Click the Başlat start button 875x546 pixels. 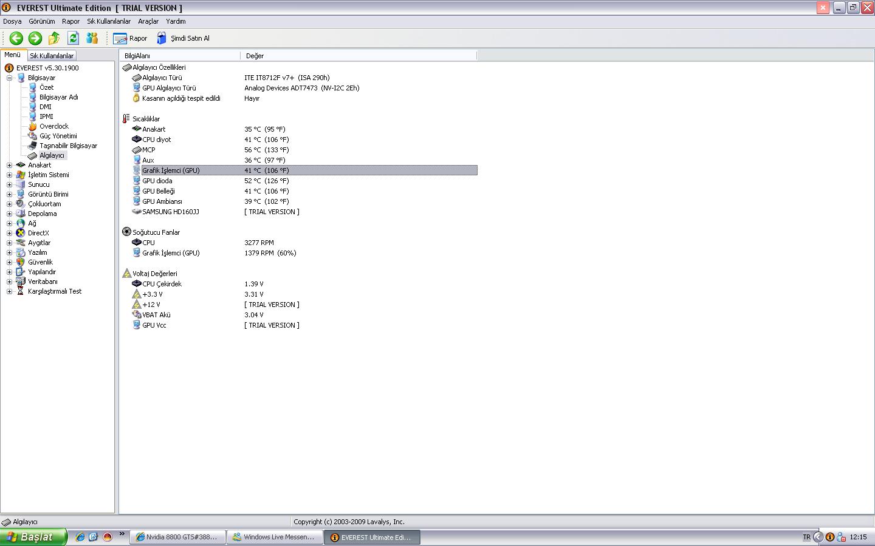point(33,537)
